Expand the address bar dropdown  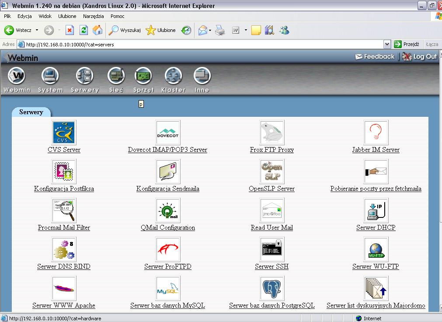(x=387, y=44)
